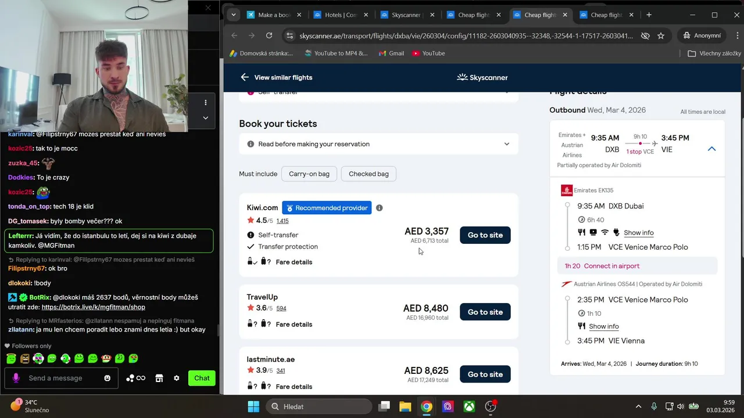Open the Domovská stránka bookmark
Viewport: 744px width, 418px height.
262,53
